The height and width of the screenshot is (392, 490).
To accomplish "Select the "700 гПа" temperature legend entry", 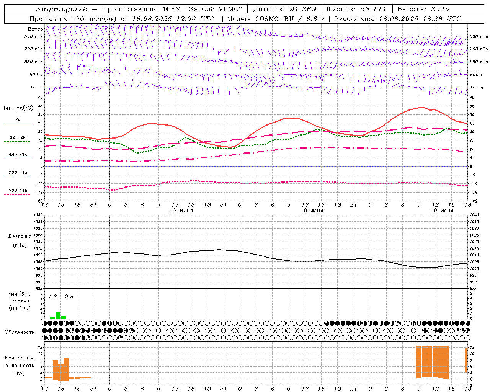I will pos(18,173).
